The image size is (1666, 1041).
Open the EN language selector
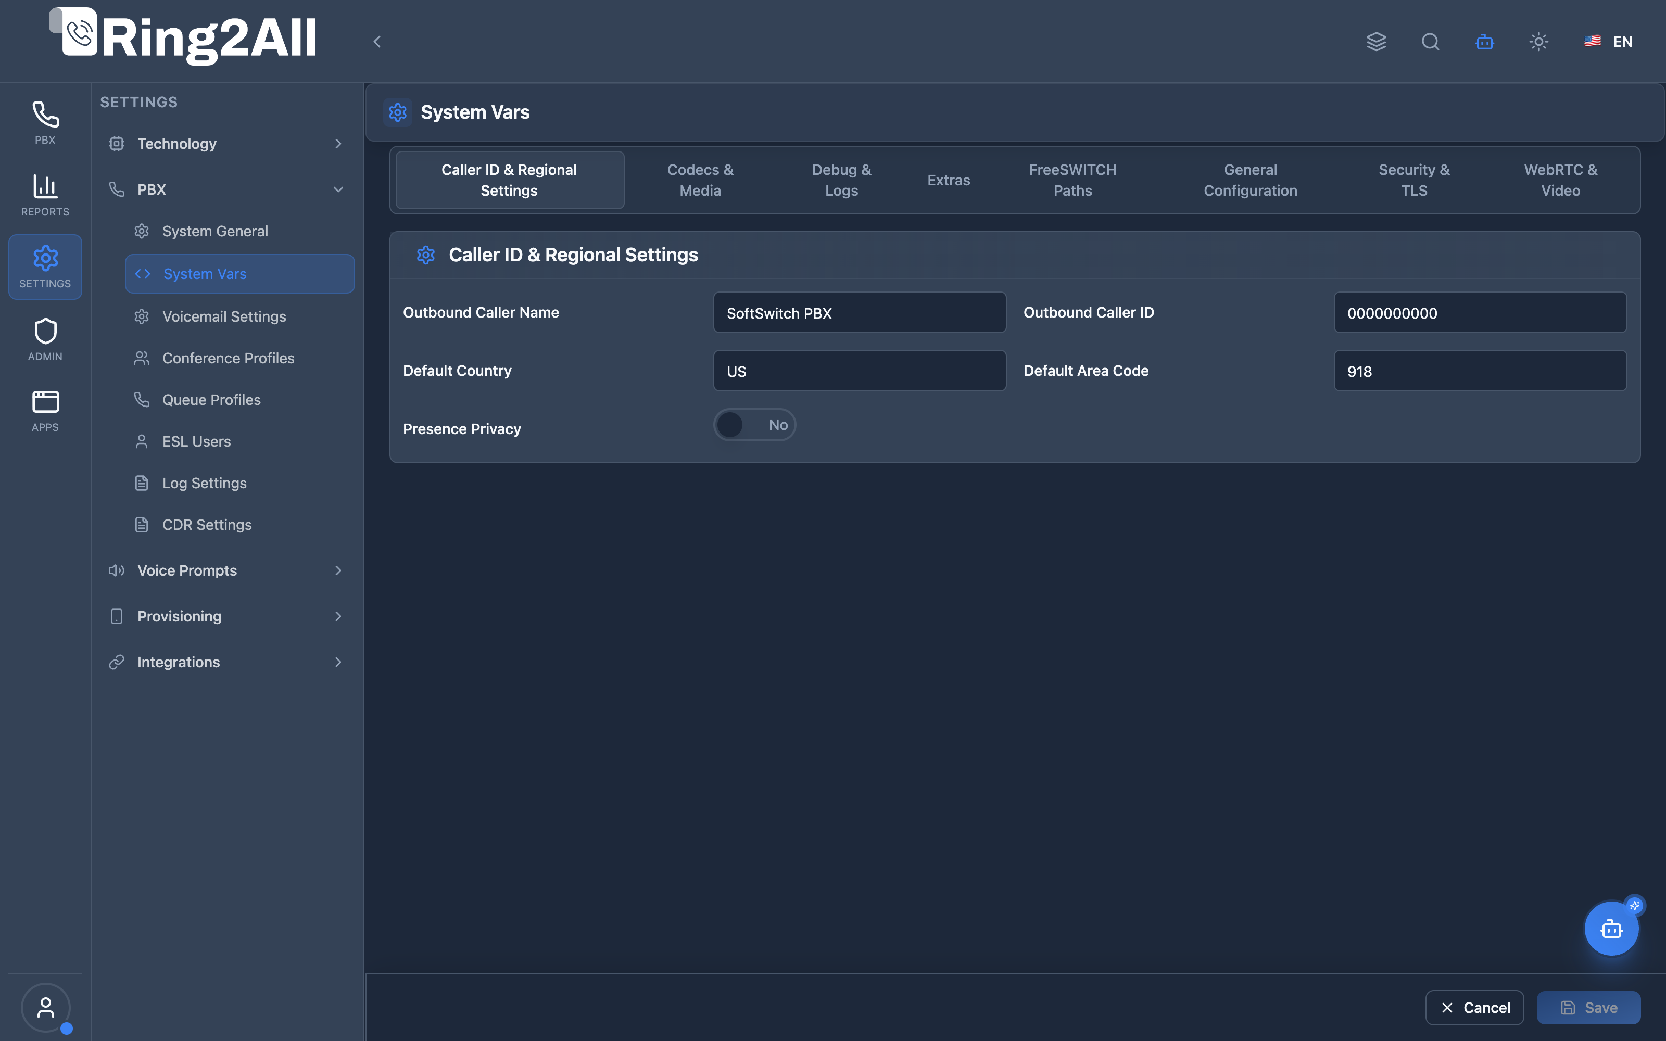(1608, 41)
